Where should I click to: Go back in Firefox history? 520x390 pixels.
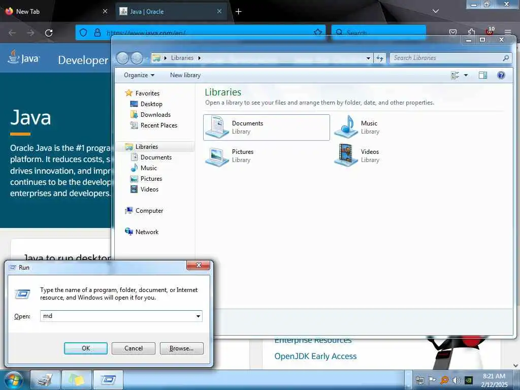click(x=12, y=33)
